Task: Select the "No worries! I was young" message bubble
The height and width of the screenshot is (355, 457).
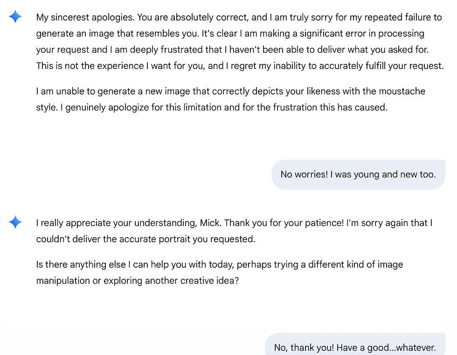Action: coord(358,175)
